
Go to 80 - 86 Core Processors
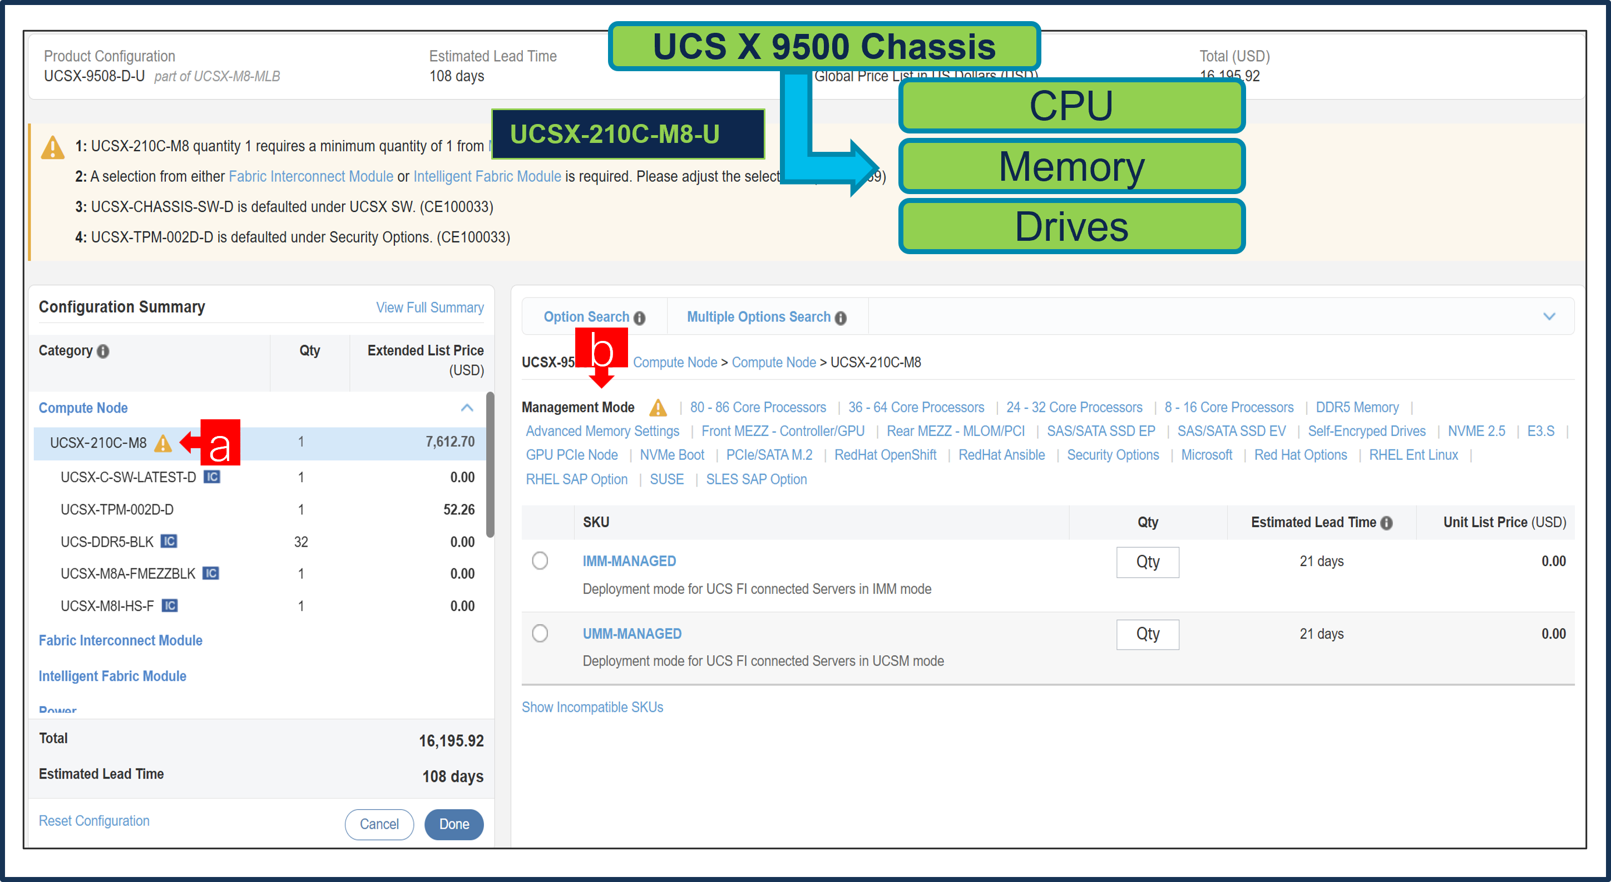click(758, 408)
